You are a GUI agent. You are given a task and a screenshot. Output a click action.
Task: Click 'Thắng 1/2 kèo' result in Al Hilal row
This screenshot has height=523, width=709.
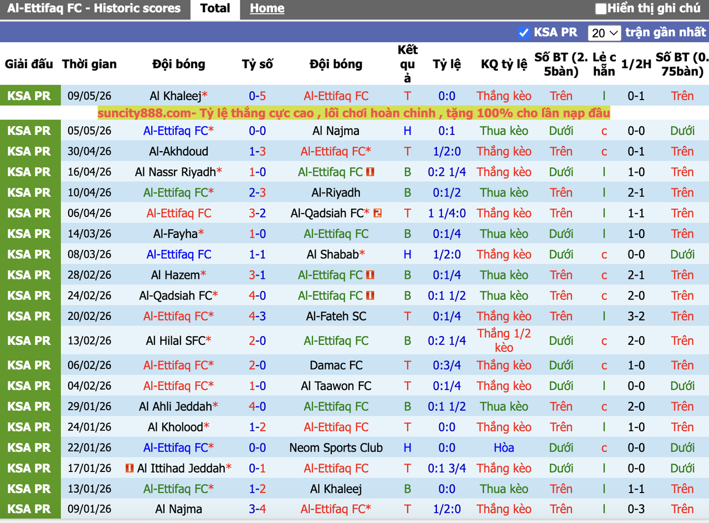(504, 341)
